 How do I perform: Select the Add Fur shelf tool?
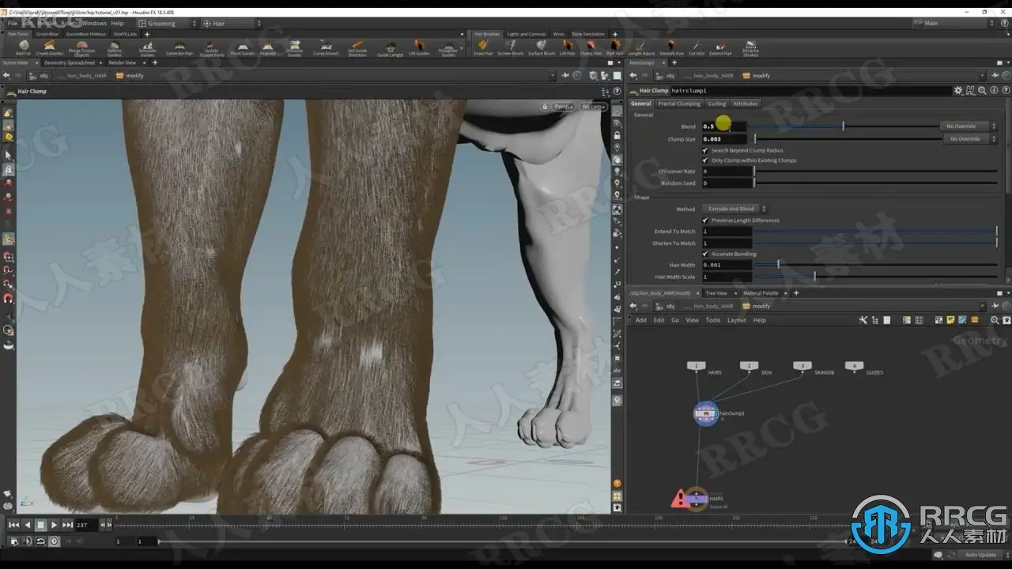click(23, 47)
